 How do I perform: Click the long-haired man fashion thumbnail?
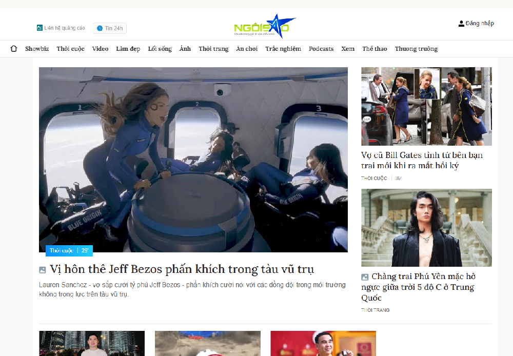point(426,227)
